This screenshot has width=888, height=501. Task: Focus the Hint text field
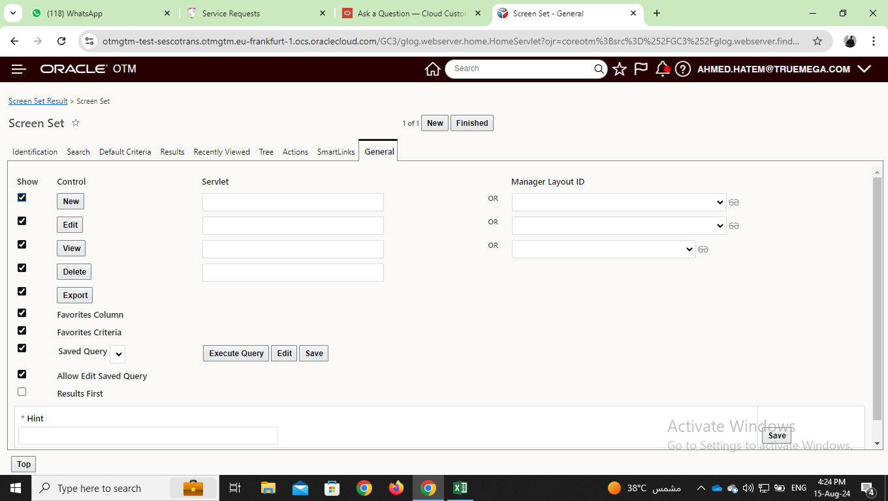[x=148, y=436]
